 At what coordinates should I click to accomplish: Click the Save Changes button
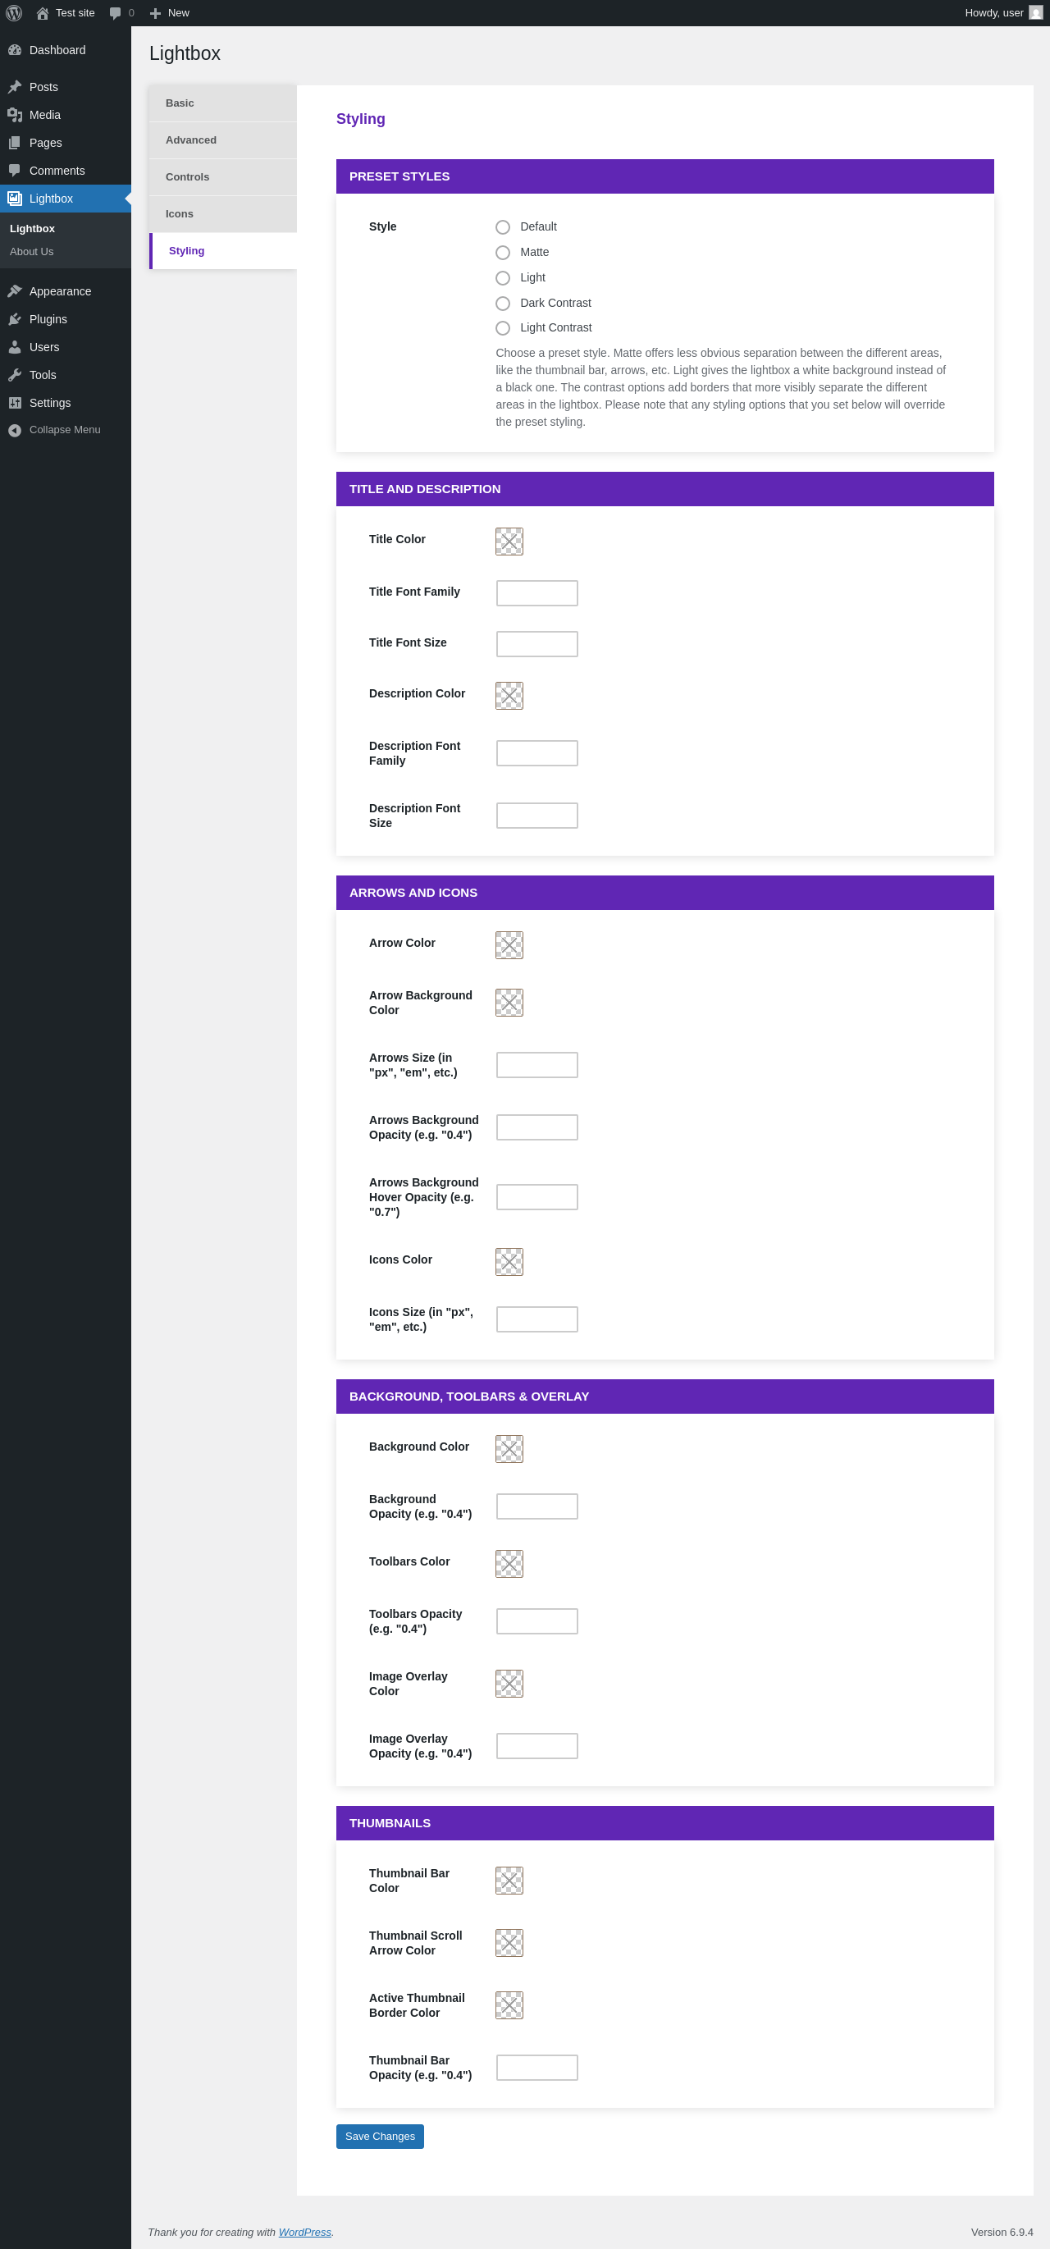380,2136
